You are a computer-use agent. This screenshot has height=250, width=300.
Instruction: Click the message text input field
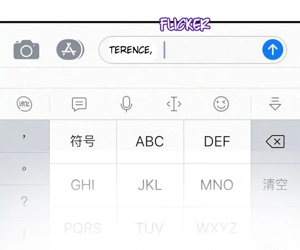[193, 50]
